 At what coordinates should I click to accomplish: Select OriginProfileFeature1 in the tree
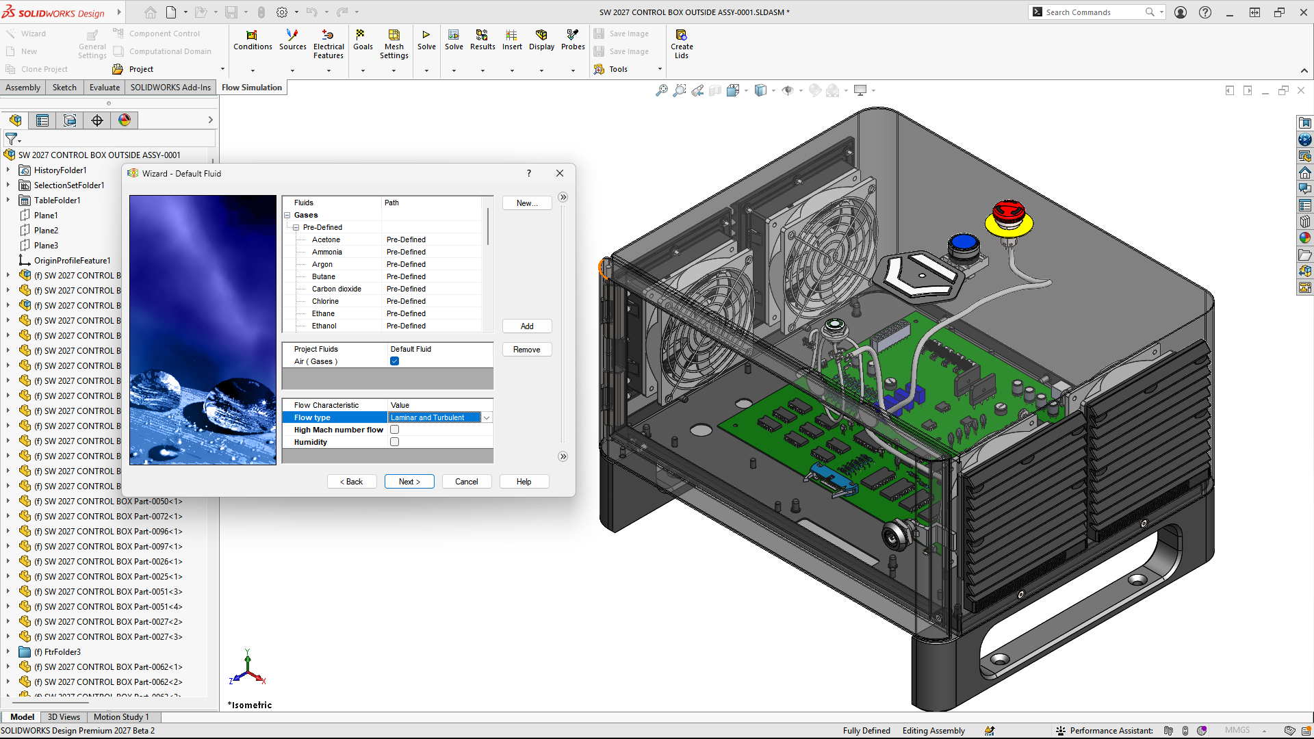click(x=72, y=261)
